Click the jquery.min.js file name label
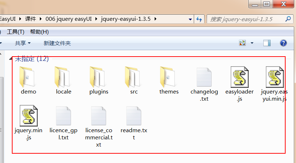The width and height of the screenshot is (296, 163). [28, 134]
